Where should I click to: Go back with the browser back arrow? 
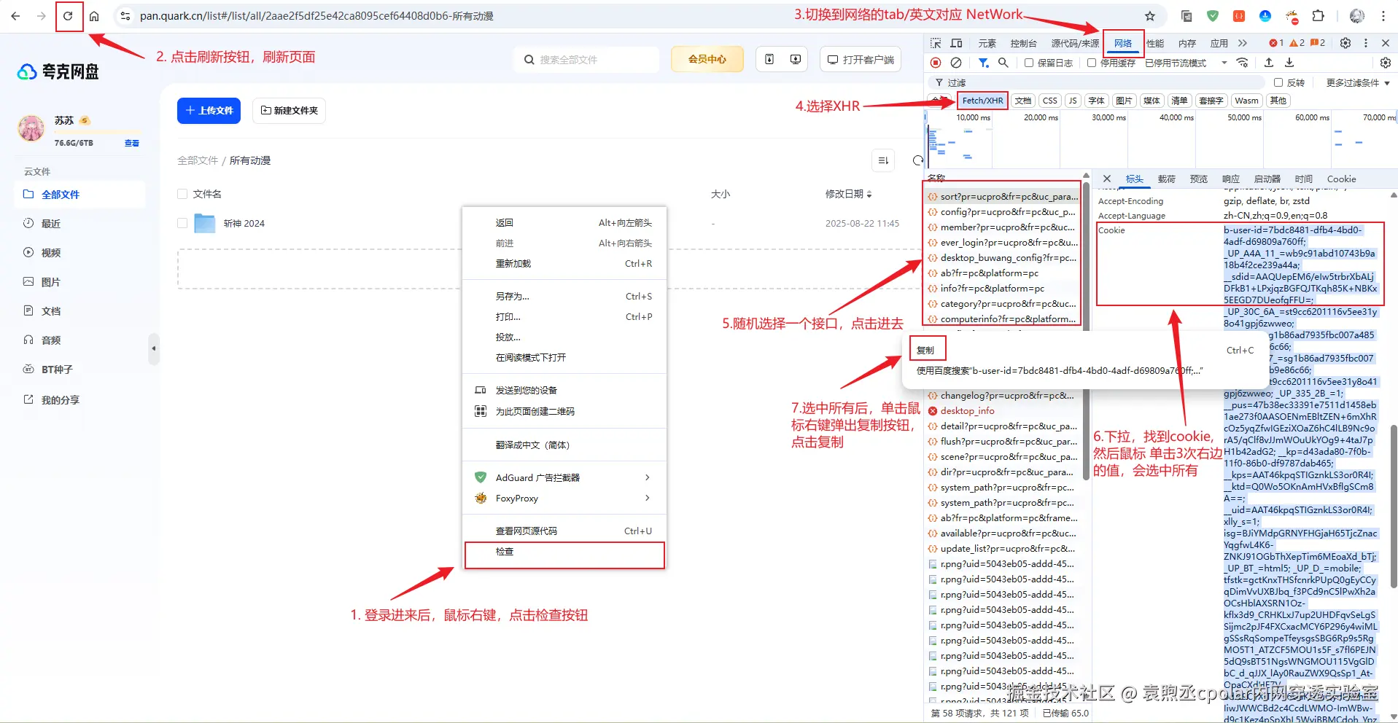[x=15, y=16]
